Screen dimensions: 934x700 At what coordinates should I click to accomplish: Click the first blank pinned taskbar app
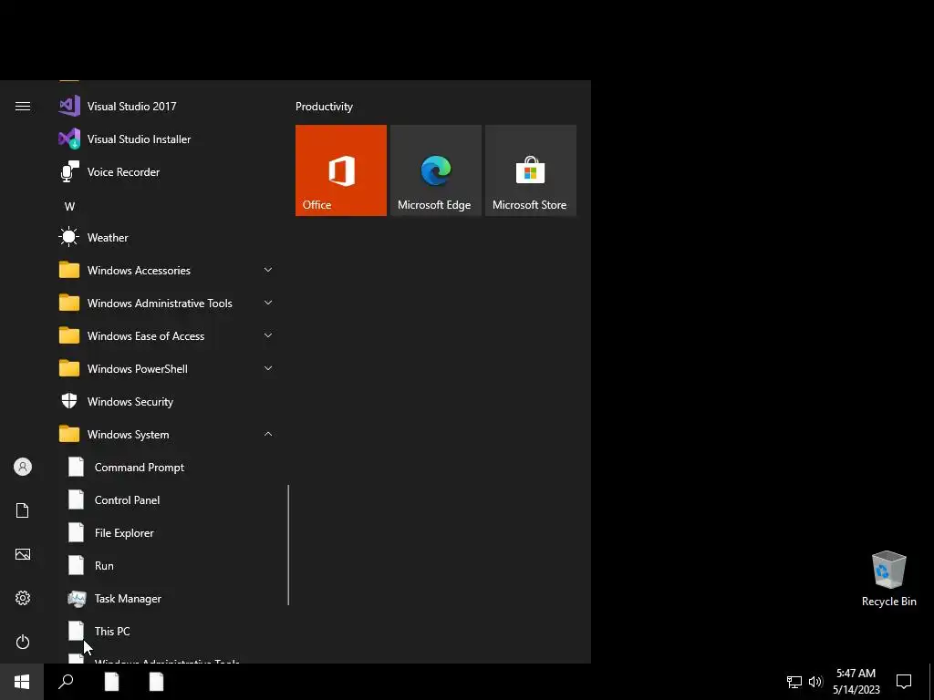[111, 682]
